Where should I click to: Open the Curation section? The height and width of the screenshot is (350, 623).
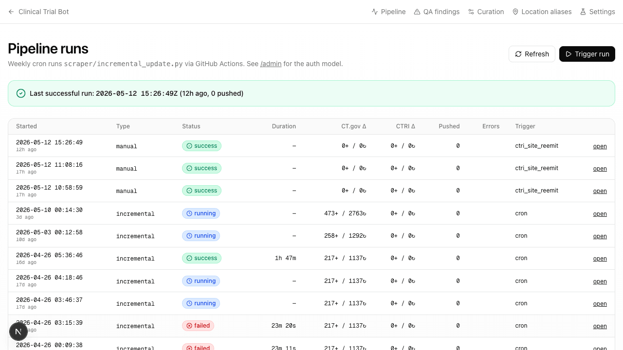click(486, 12)
